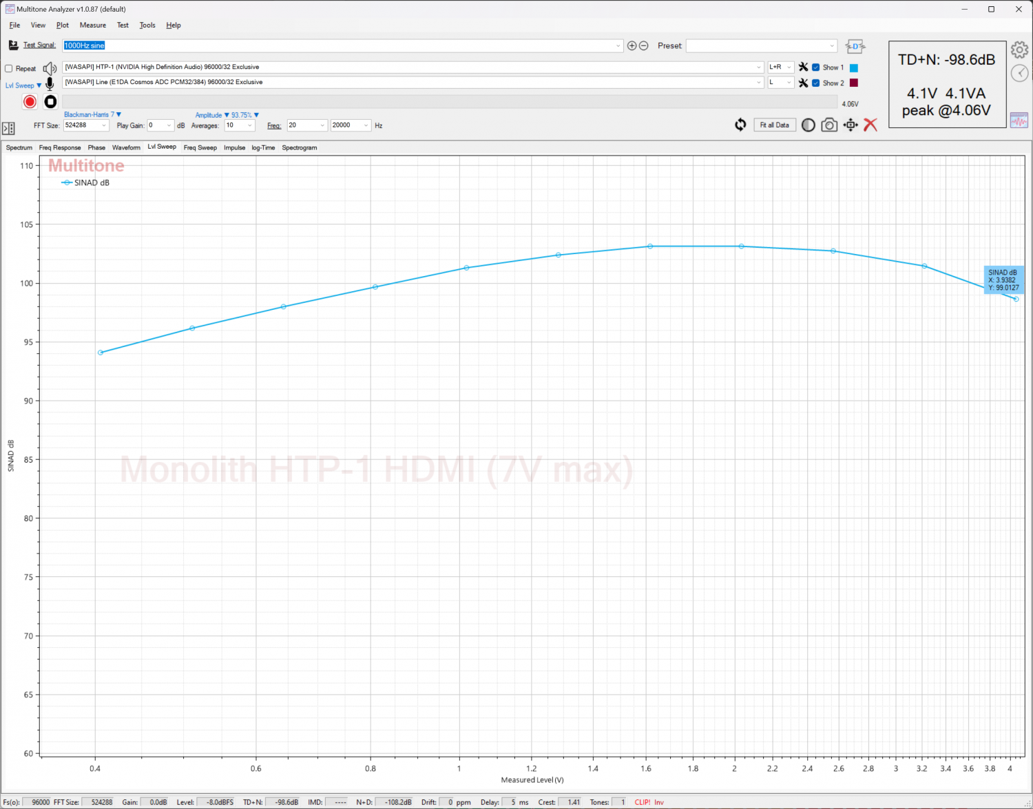Image resolution: width=1033 pixels, height=809 pixels.
Task: Open the Help menu
Action: (174, 25)
